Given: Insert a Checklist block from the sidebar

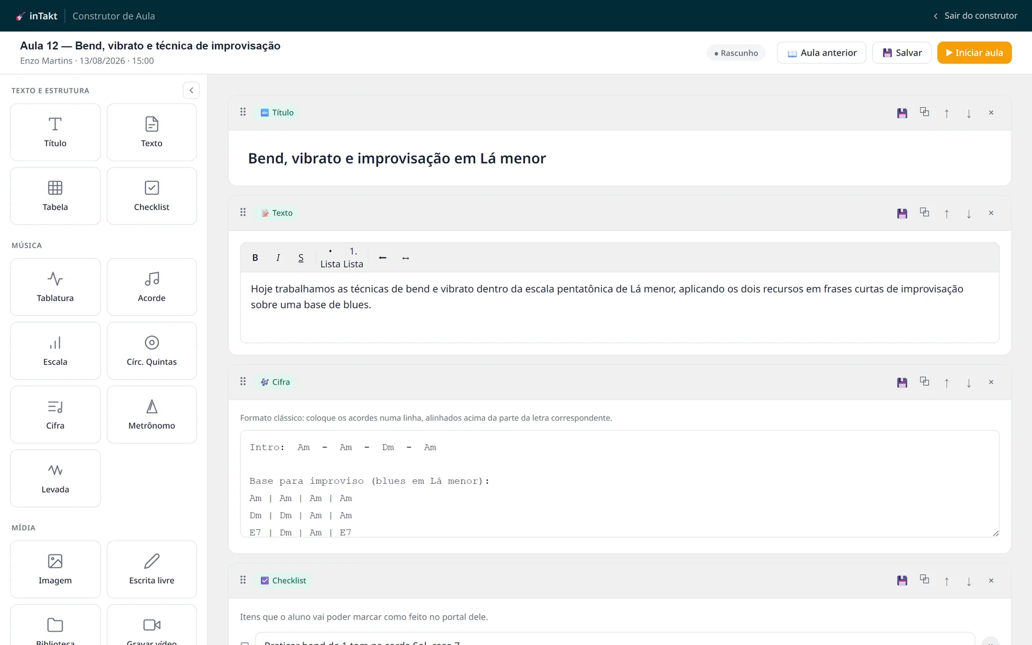Looking at the screenshot, I should coord(152,196).
